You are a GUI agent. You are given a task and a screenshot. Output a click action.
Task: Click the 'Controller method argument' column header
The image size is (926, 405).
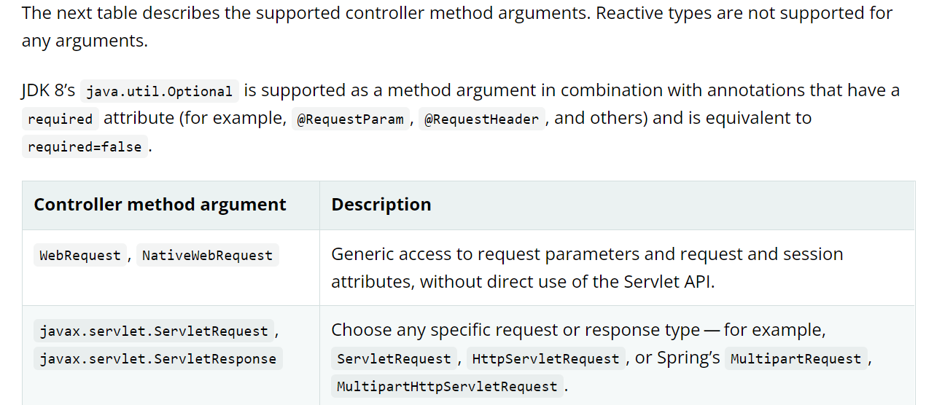point(160,205)
